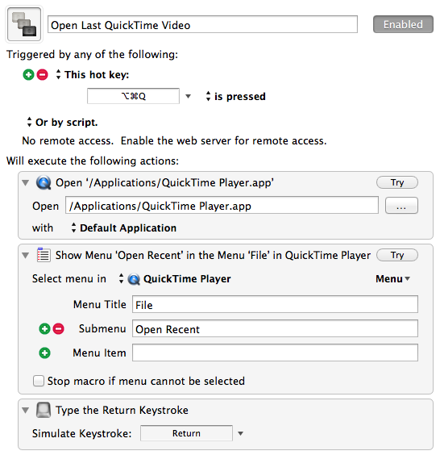Image resolution: width=440 pixels, height=455 pixels.
Task: Click the menu list icon in Show Menu action
Action: pos(44,255)
